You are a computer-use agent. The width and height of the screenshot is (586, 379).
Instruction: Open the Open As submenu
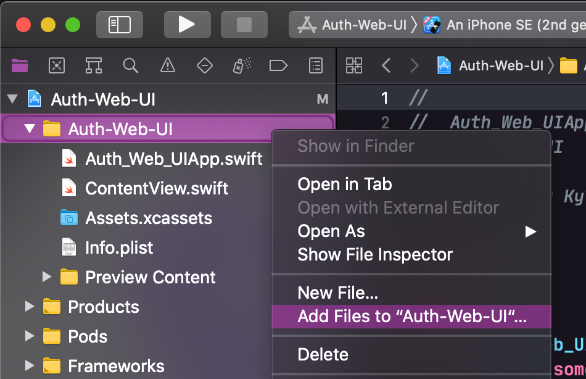(x=411, y=231)
